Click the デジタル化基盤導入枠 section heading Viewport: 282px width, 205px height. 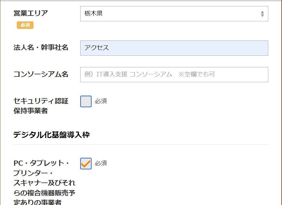point(52,135)
